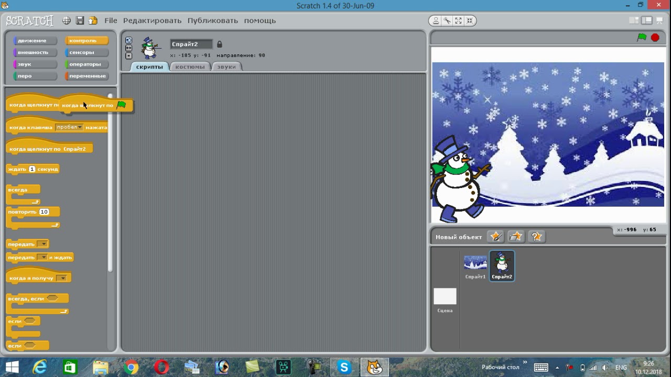Switch to small stage layout
This screenshot has height=377, width=671.
click(x=634, y=20)
